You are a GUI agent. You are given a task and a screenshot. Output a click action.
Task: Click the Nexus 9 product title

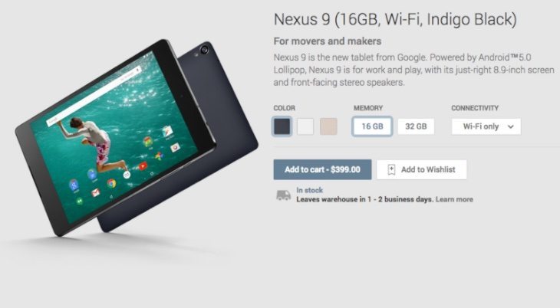coord(395,19)
